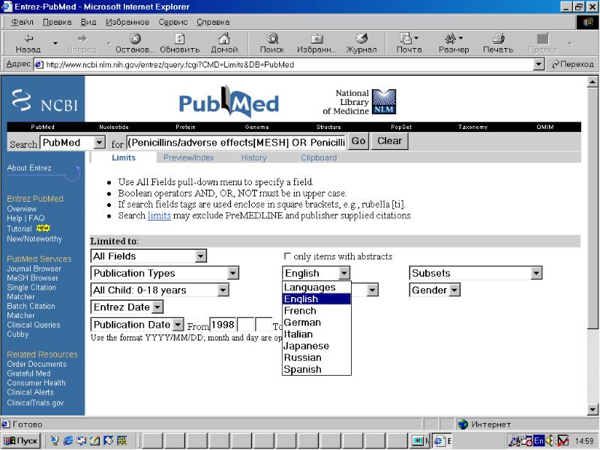Open the Избранное menu

127,22
